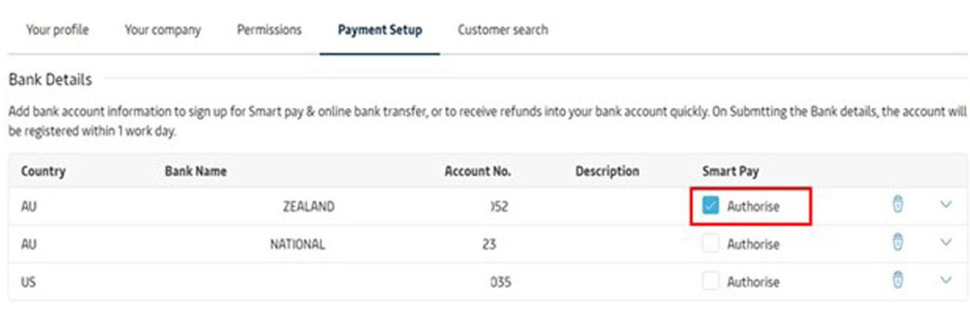Viewport: 970px width, 312px height.
Task: Click the Account No. column header
Action: [x=478, y=171]
